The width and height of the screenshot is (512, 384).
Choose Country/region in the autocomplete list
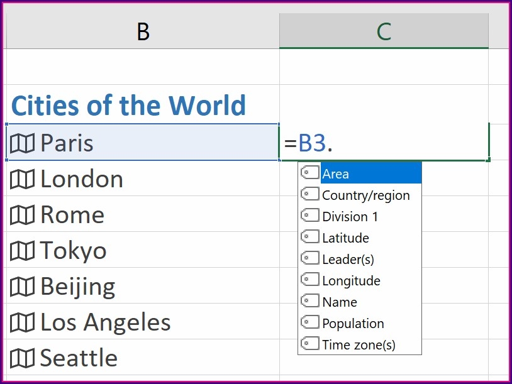point(365,195)
